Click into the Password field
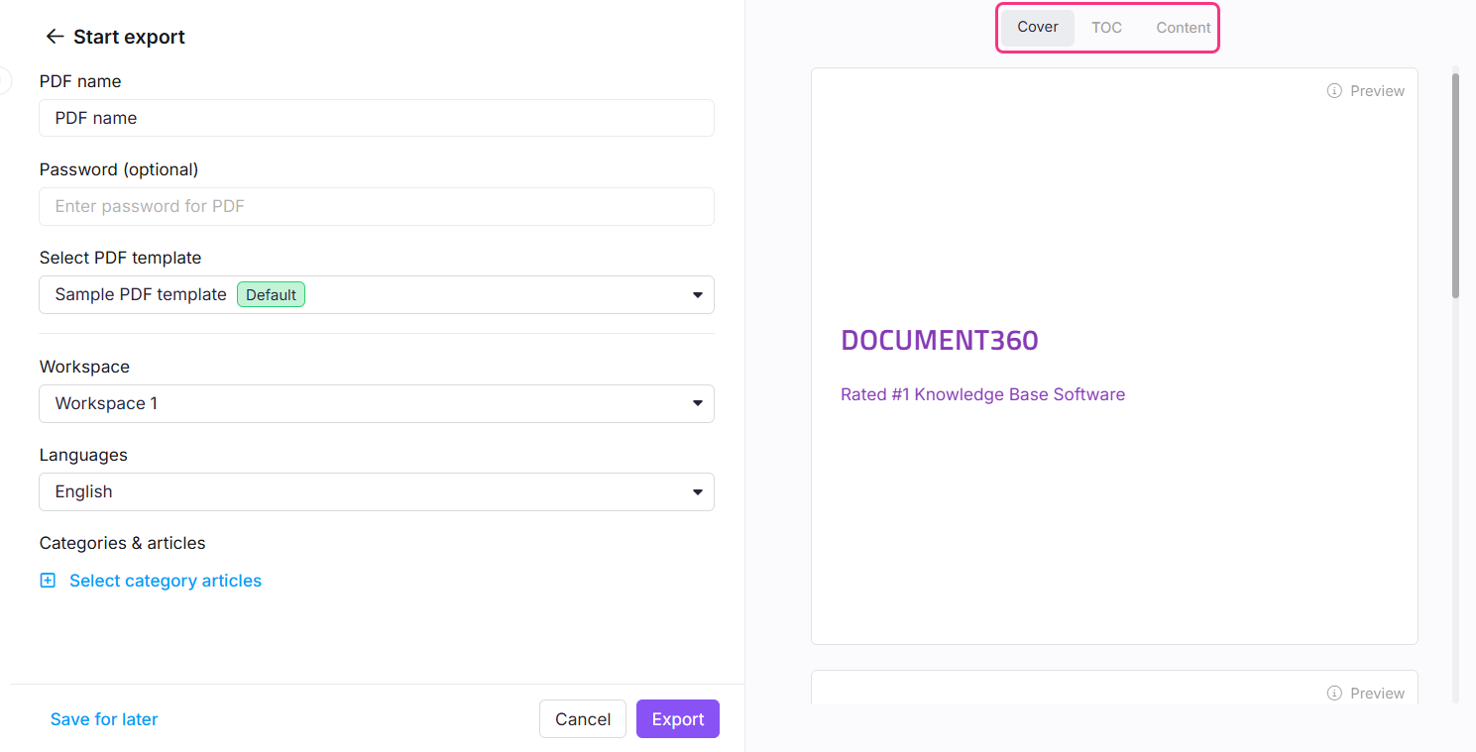The width and height of the screenshot is (1476, 752). [377, 206]
